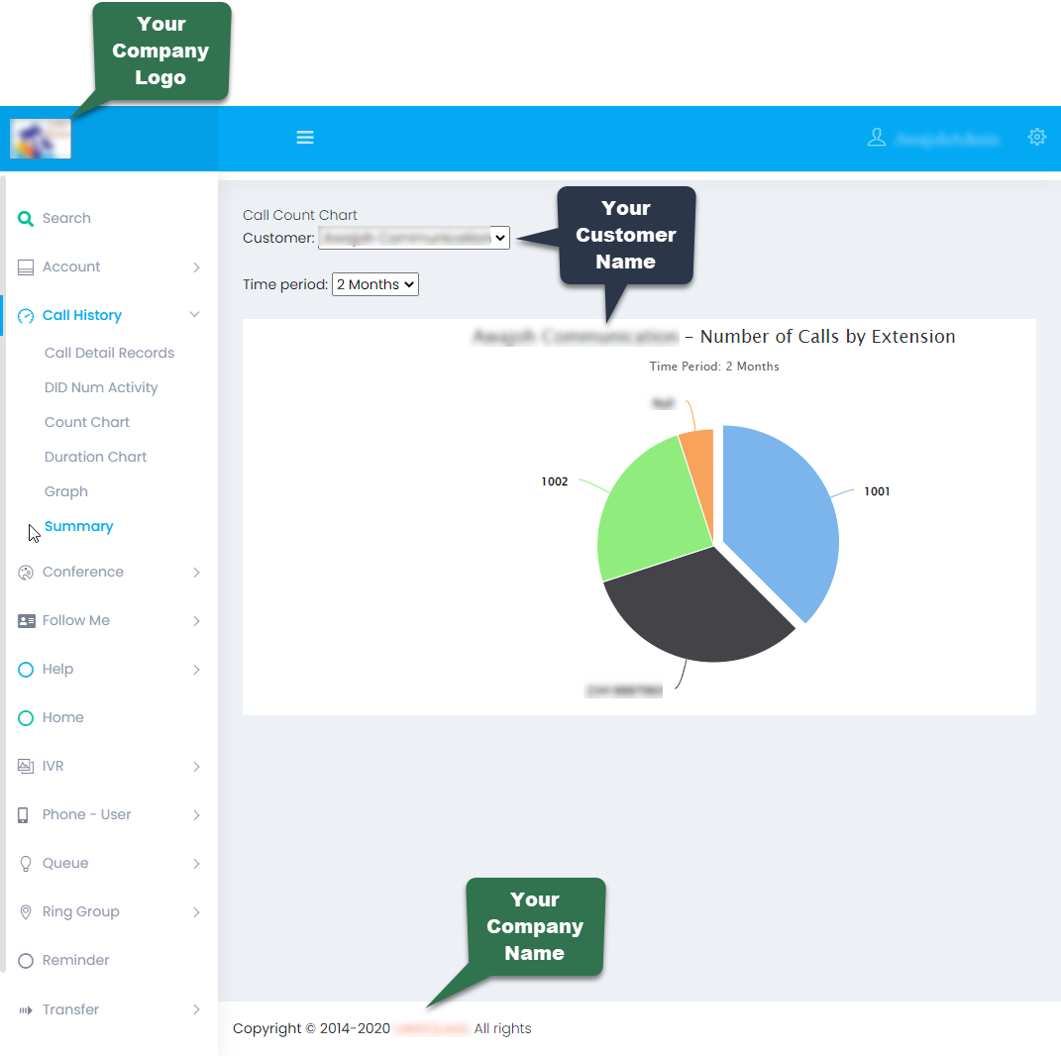Expand the Phone - User chevron
The image size is (1061, 1056).
pos(196,815)
